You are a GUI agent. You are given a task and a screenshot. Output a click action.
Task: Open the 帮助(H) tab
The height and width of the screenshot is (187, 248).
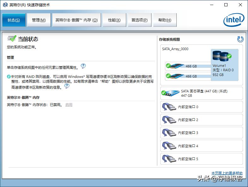(x=165, y=20)
